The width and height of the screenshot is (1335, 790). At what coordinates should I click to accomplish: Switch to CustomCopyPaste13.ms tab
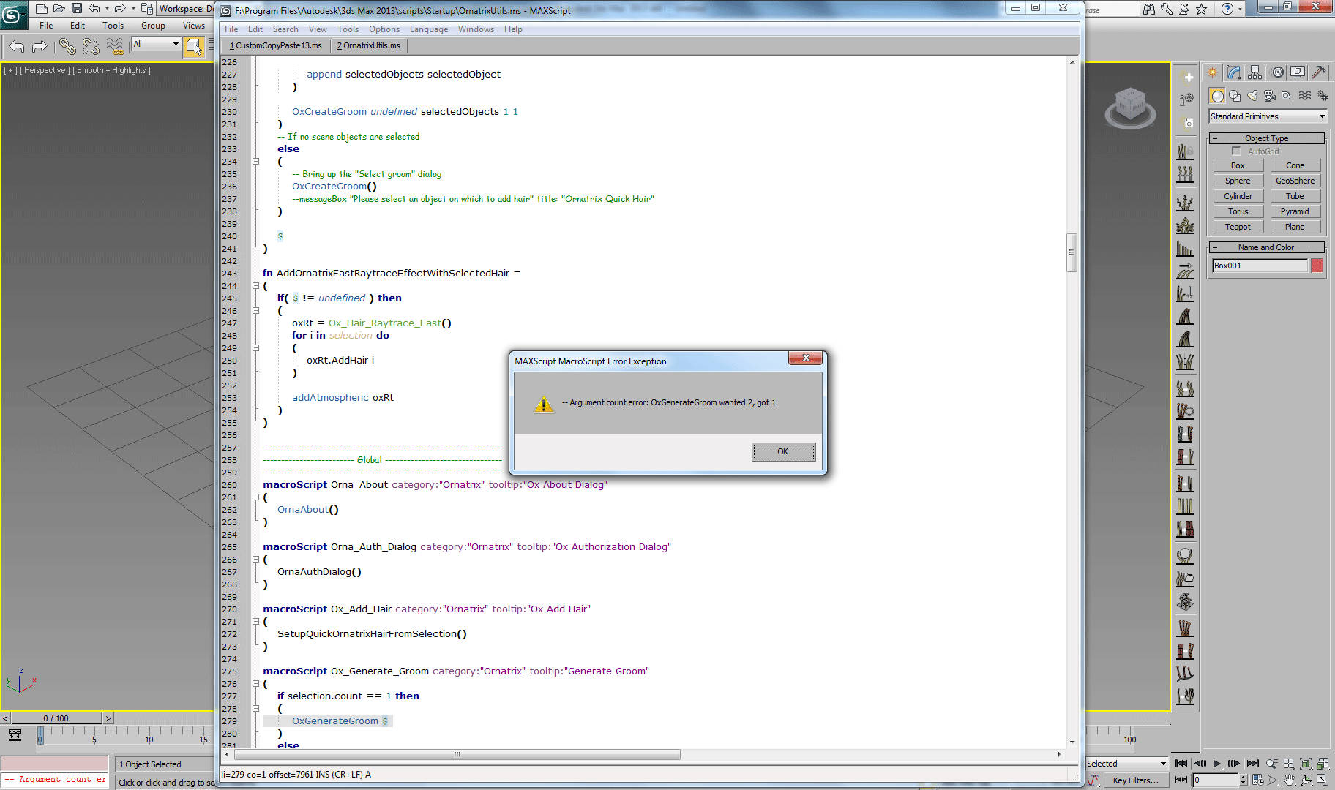tap(276, 45)
